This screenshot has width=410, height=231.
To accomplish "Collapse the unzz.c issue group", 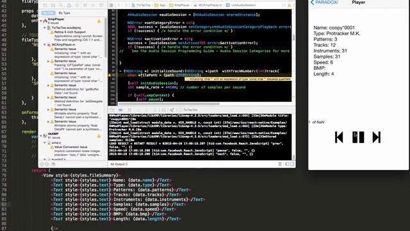I will [x=45, y=142].
